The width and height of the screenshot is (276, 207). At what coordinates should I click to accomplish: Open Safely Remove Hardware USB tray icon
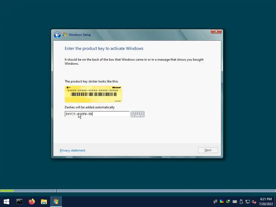(x=241, y=202)
